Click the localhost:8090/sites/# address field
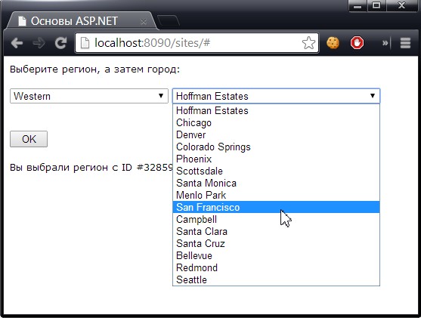Screen dimensions: 421x318 pyautogui.click(x=197, y=43)
